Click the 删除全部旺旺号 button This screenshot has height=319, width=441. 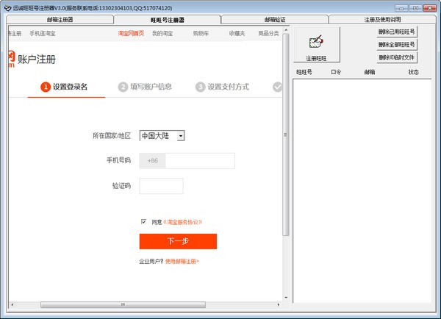397,44
